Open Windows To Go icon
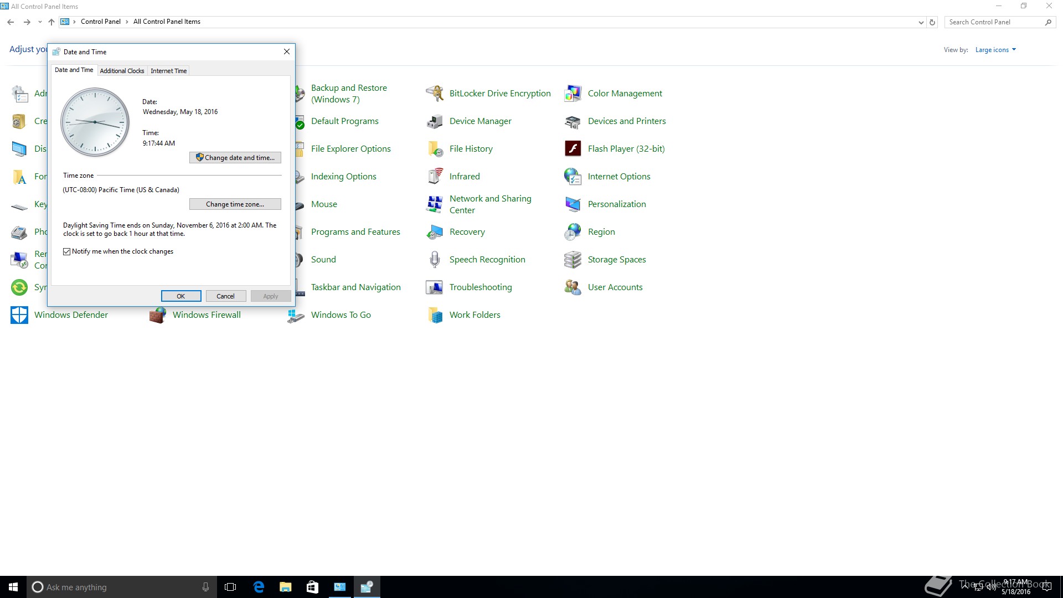1063x598 pixels. coord(296,315)
